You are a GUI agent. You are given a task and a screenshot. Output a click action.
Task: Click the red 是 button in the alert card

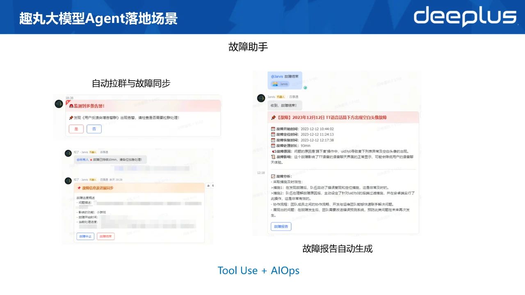76,129
